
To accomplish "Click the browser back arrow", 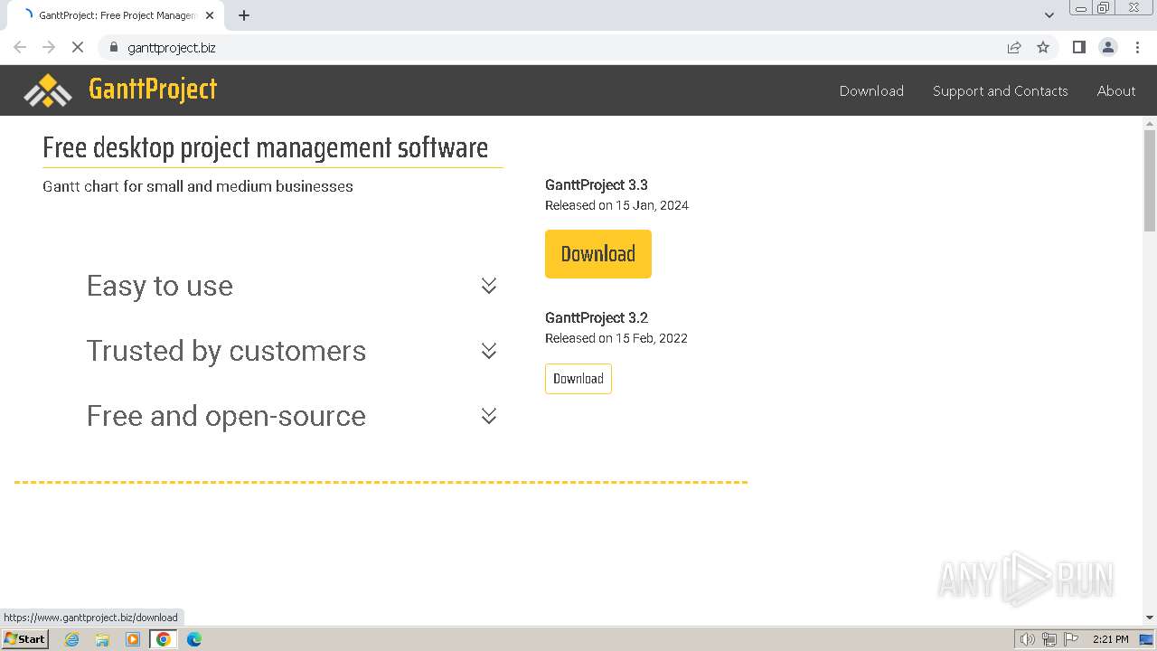I will pyautogui.click(x=20, y=47).
